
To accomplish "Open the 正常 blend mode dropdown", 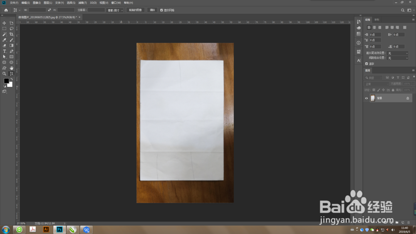I will (376, 84).
